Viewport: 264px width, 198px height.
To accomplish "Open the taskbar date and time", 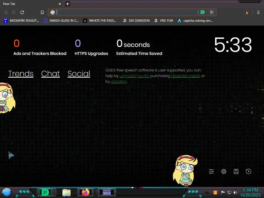I will tap(250, 192).
